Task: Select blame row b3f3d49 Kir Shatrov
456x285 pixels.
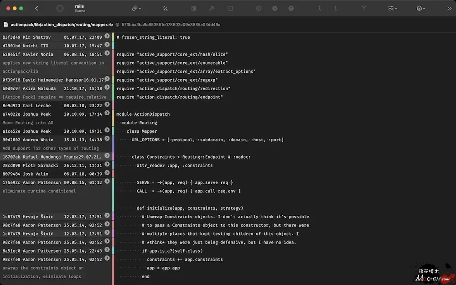Action: 56,37
